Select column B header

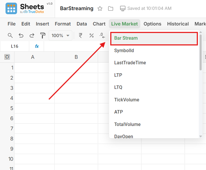point(76,57)
